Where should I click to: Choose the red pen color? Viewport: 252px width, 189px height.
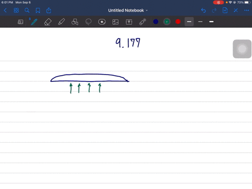tap(178, 22)
